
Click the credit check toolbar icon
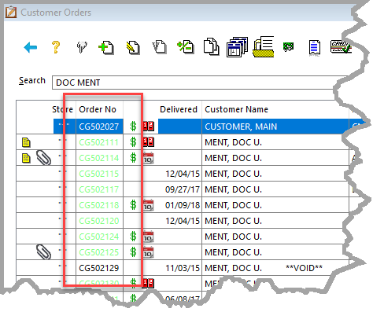click(x=341, y=47)
